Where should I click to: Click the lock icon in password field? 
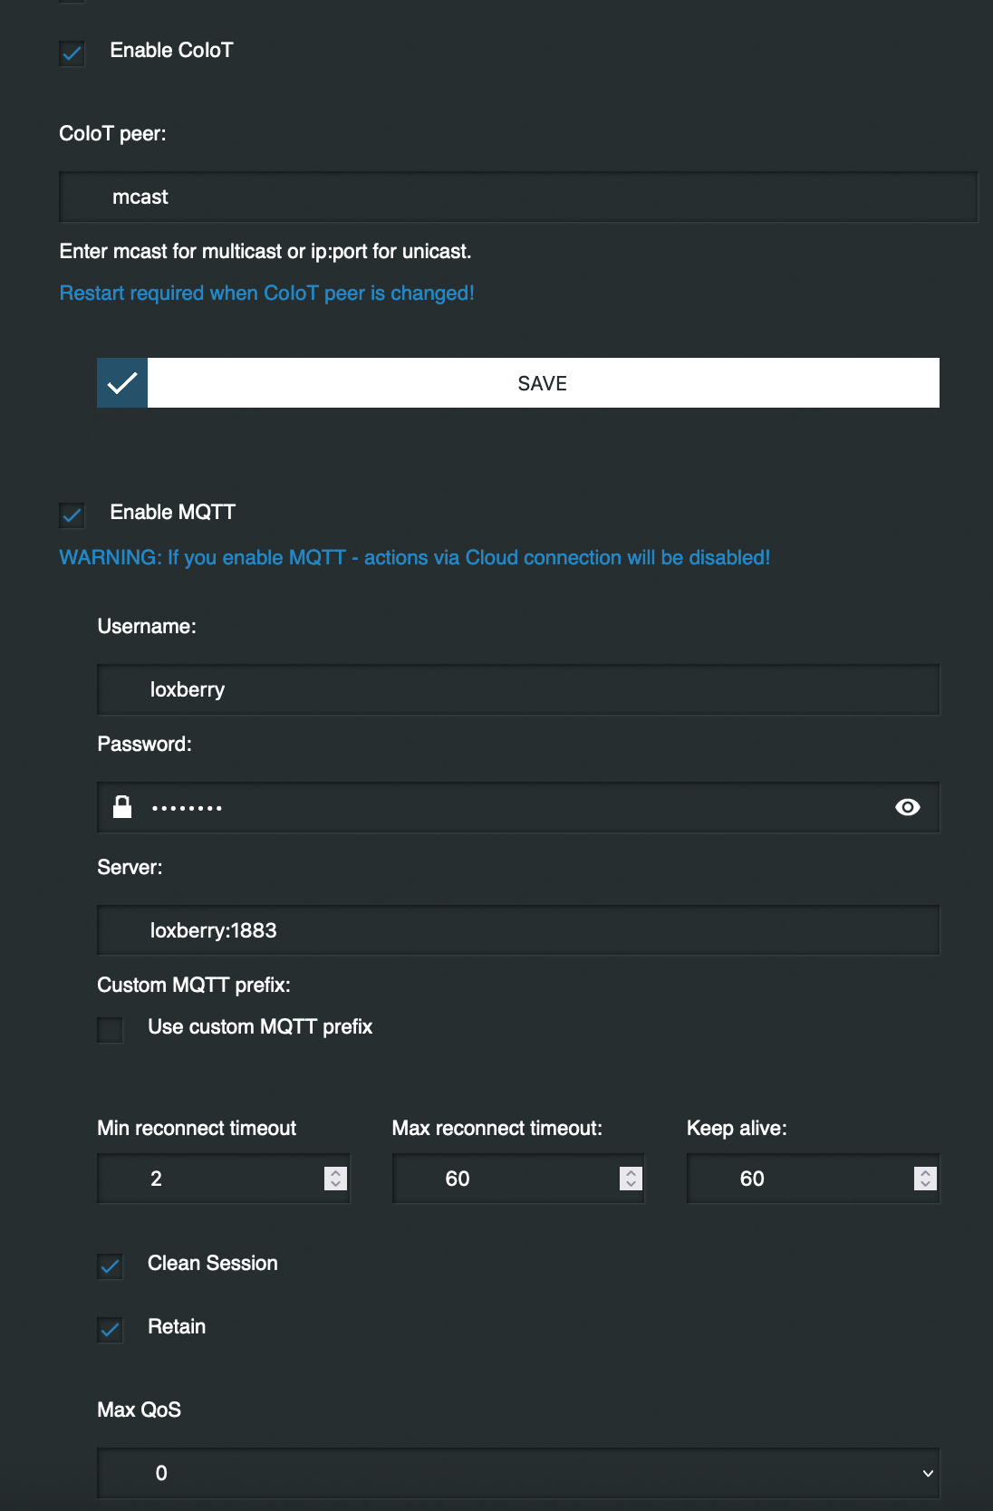point(122,807)
